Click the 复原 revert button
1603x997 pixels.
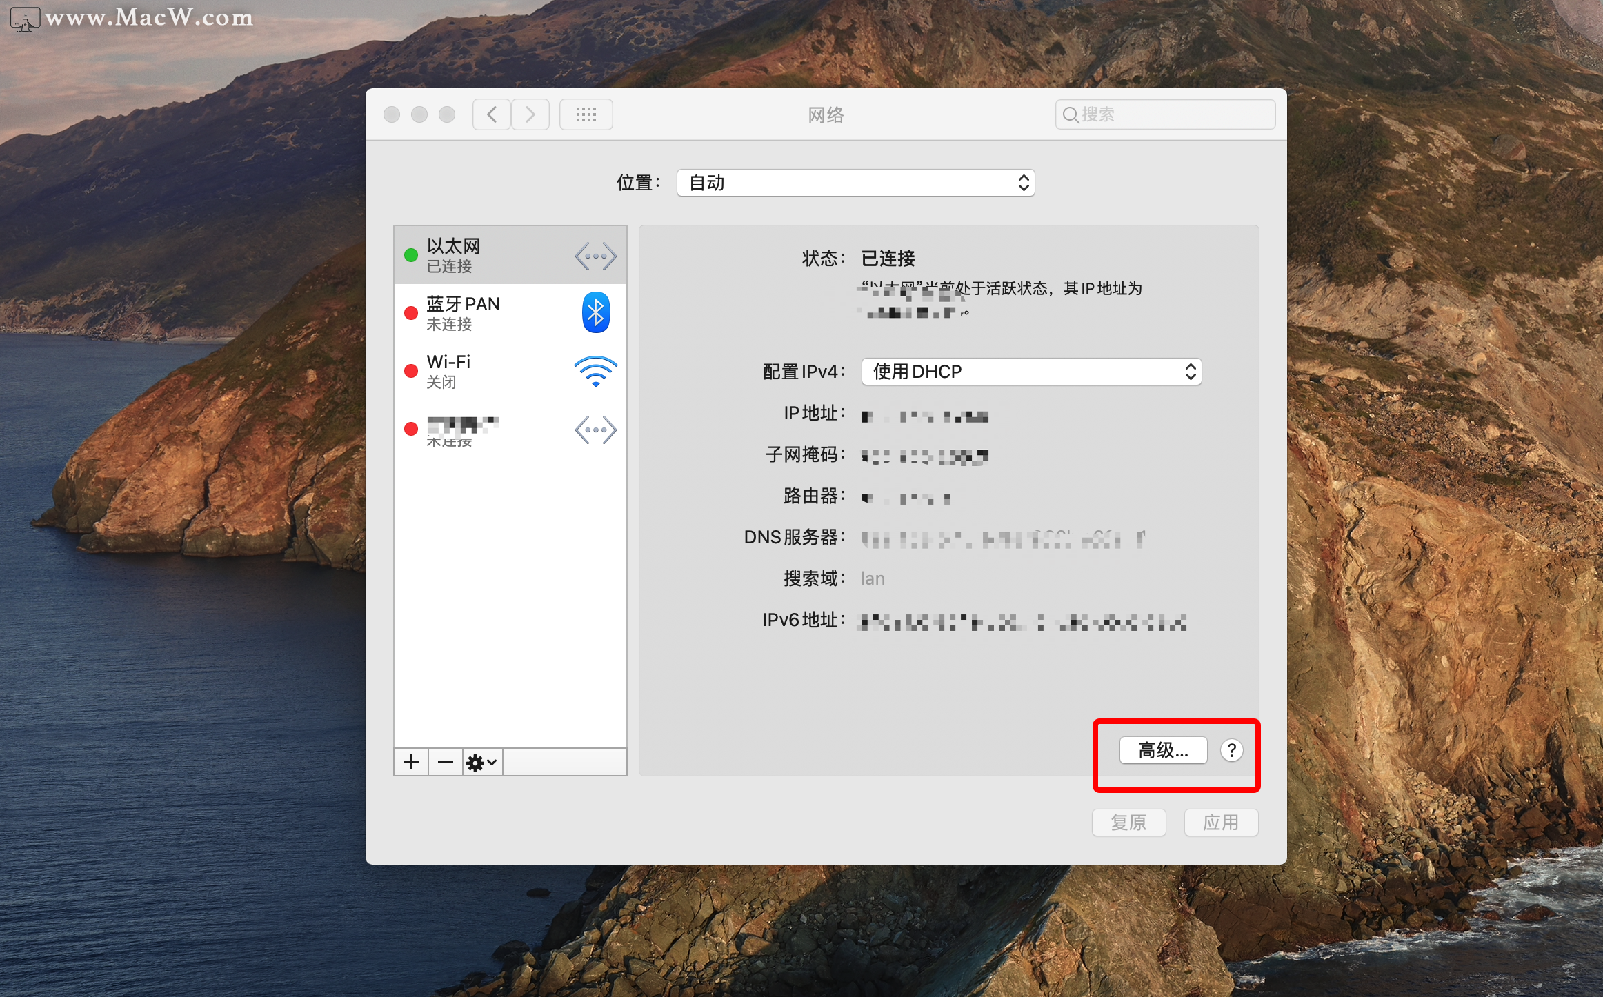[1128, 823]
